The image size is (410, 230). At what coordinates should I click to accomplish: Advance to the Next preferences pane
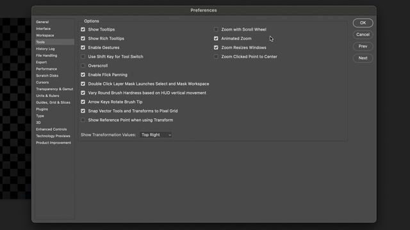pyautogui.click(x=363, y=58)
